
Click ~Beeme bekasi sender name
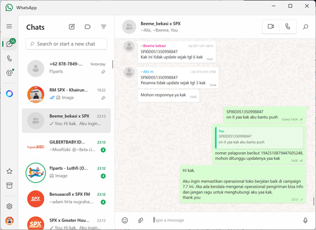click(x=154, y=45)
